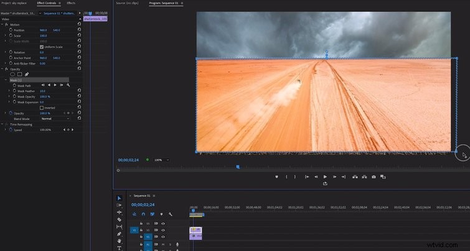Step back one frame in Program Monitor
This screenshot has height=251, width=470.
pos(316,177)
